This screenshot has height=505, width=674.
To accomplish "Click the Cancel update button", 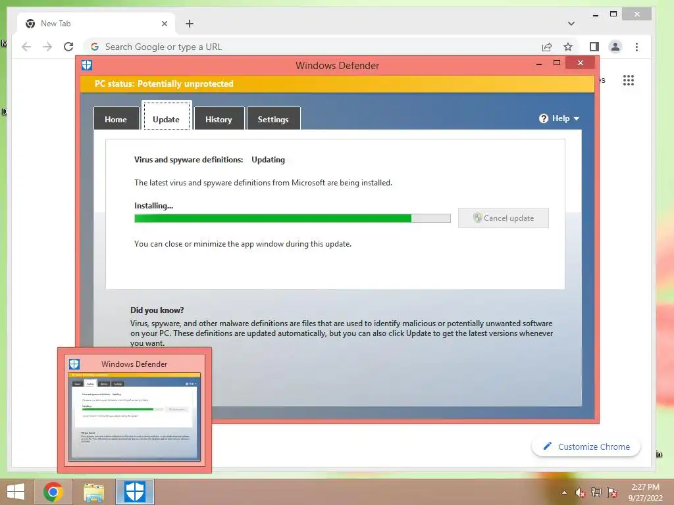I will 504,218.
